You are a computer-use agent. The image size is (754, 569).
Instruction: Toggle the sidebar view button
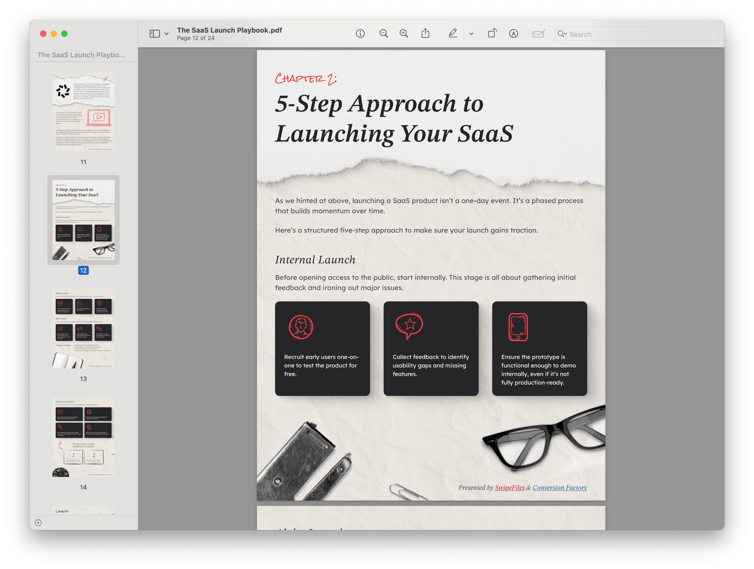point(155,34)
